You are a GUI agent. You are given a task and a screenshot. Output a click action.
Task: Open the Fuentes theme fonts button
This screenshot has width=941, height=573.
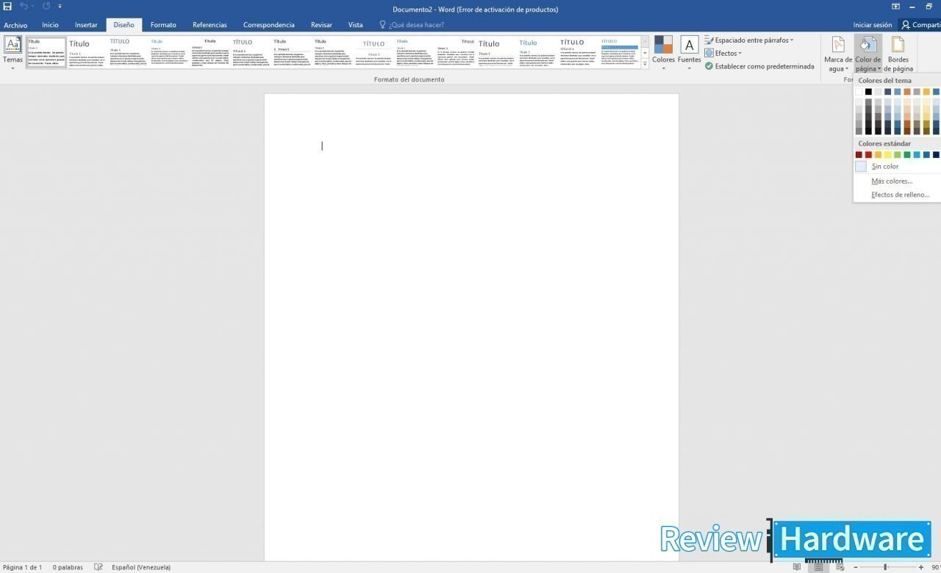689,53
